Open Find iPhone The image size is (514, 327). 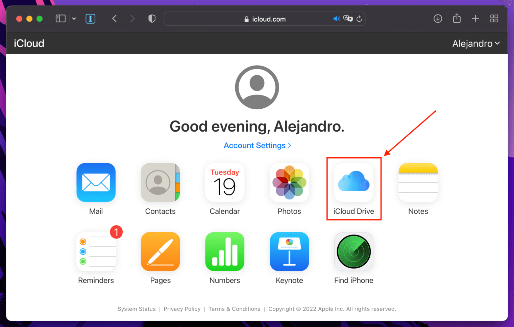click(x=354, y=251)
